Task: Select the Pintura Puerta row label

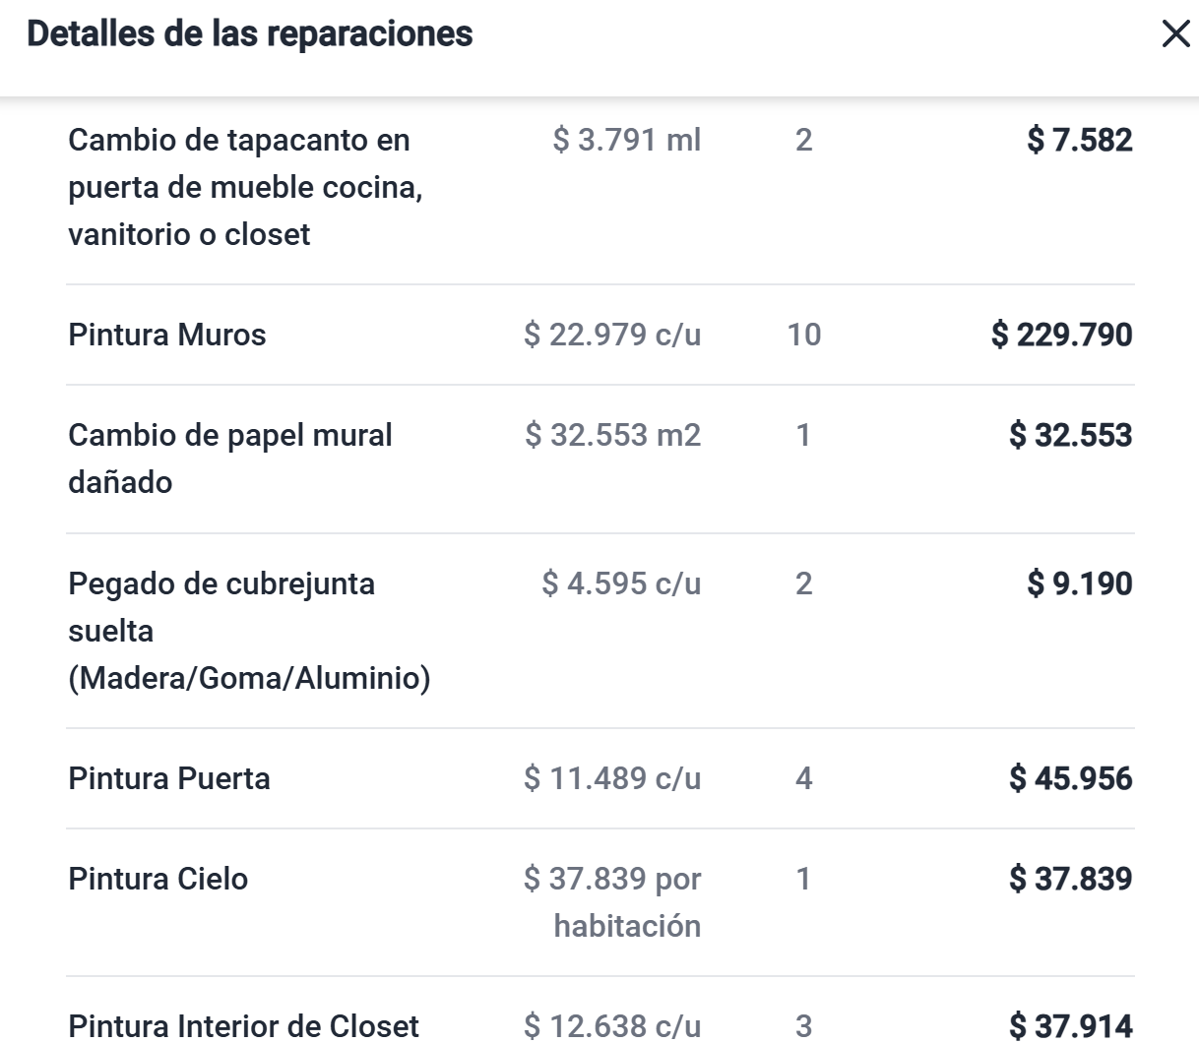Action: pyautogui.click(x=169, y=778)
